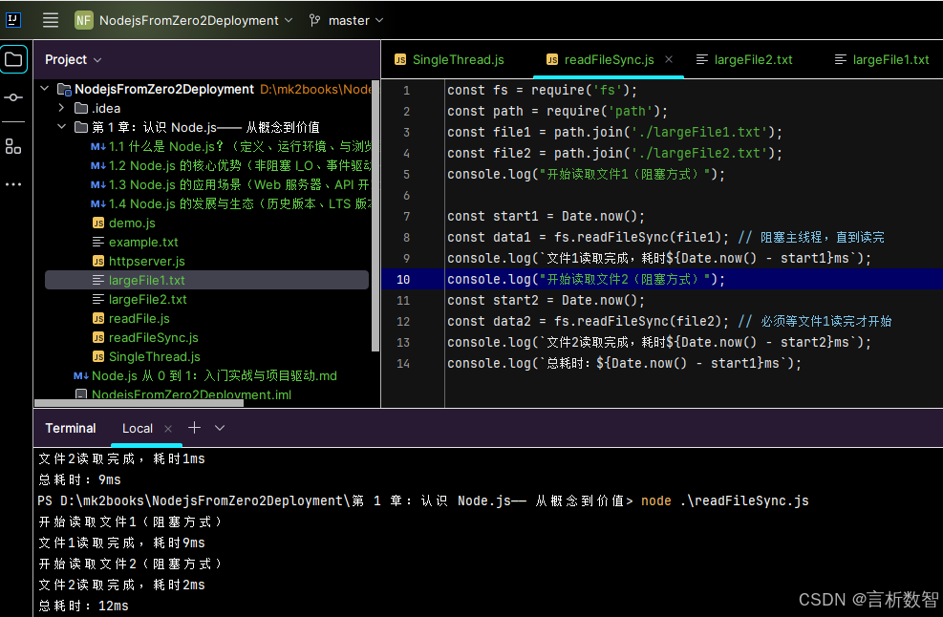943x617 pixels.
Task: Click require('fs') on line 1
Action: pos(580,90)
